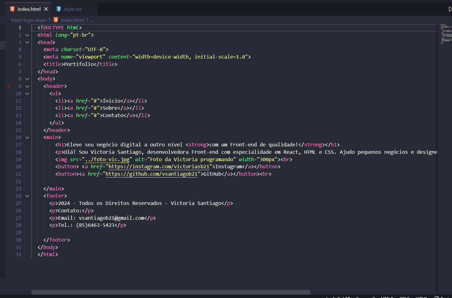Click the HTML5 file icon in the breadcrumb

point(56,20)
